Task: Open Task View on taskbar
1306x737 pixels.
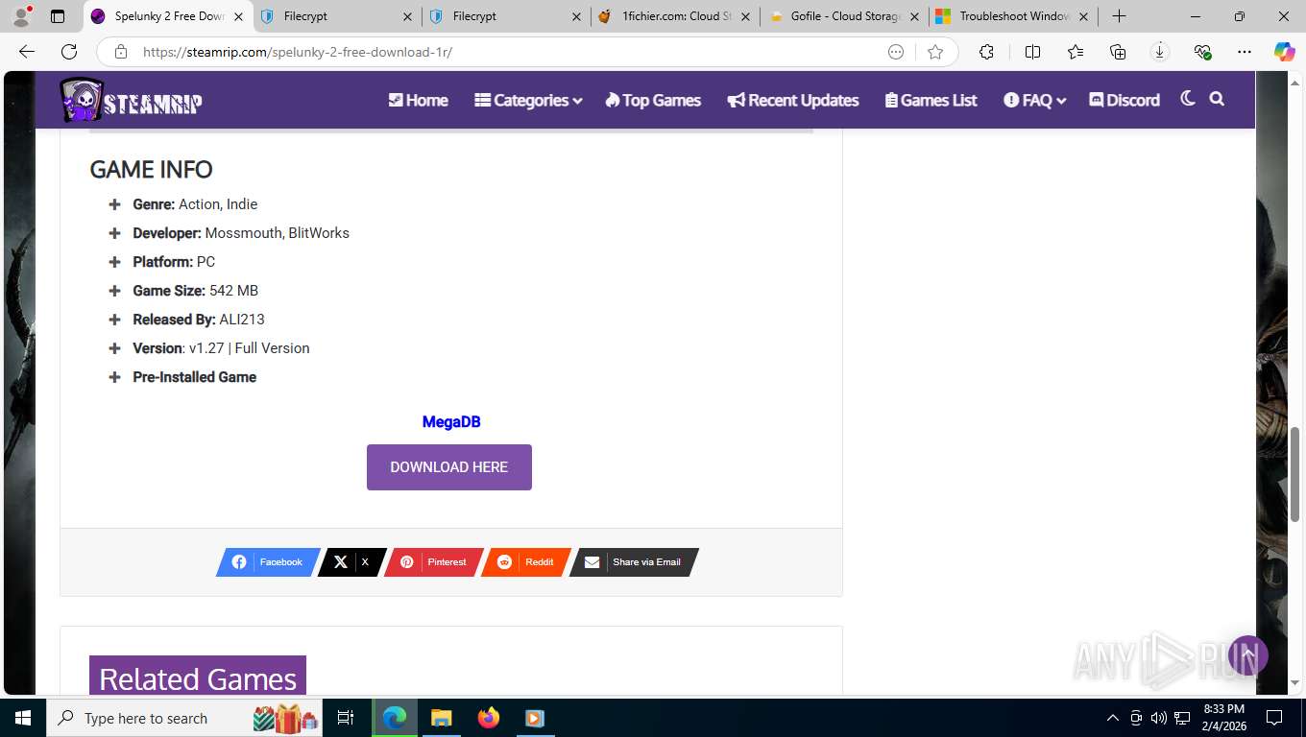Action: 346,718
